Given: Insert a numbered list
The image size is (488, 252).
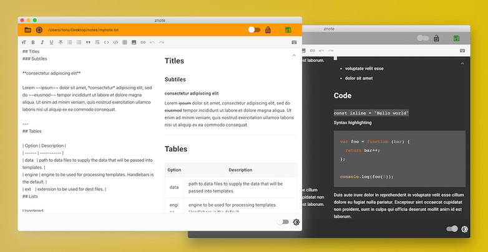Looking at the screenshot, I should click(79, 42).
